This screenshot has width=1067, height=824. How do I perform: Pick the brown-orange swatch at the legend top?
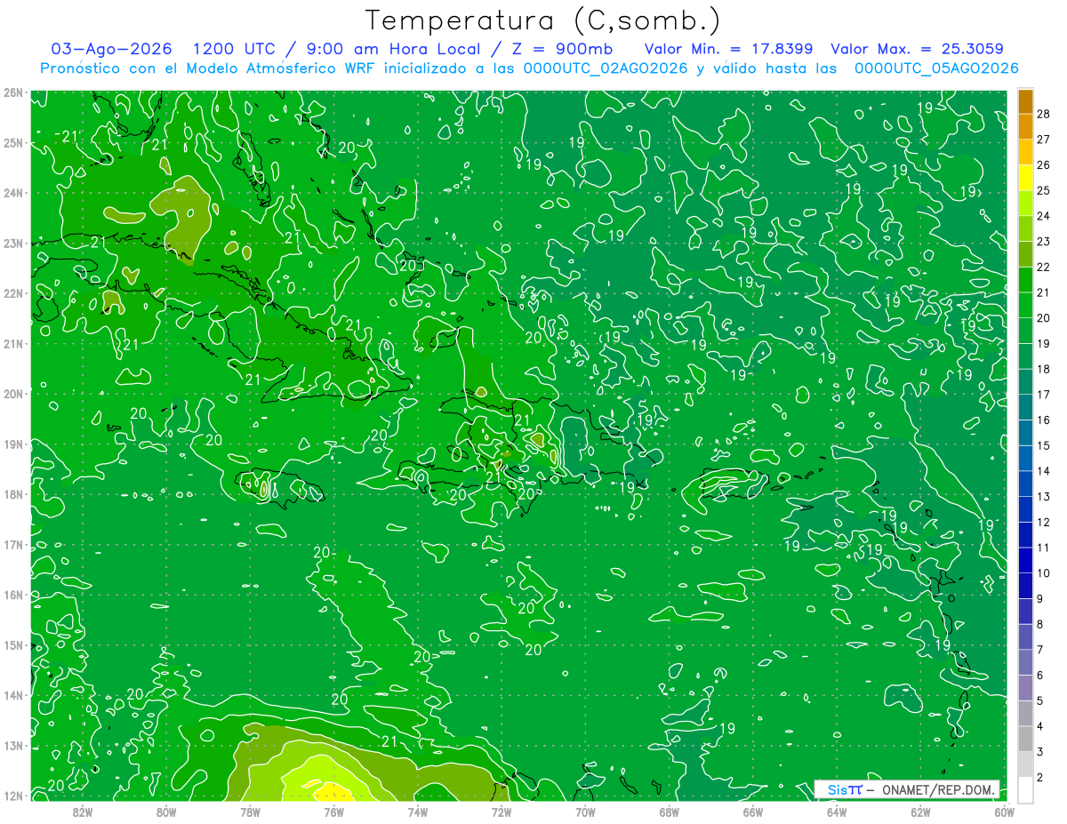[1025, 100]
